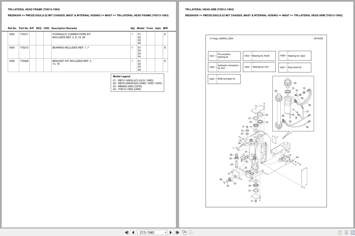Click callout number 49 in diagram

pos(221,180)
